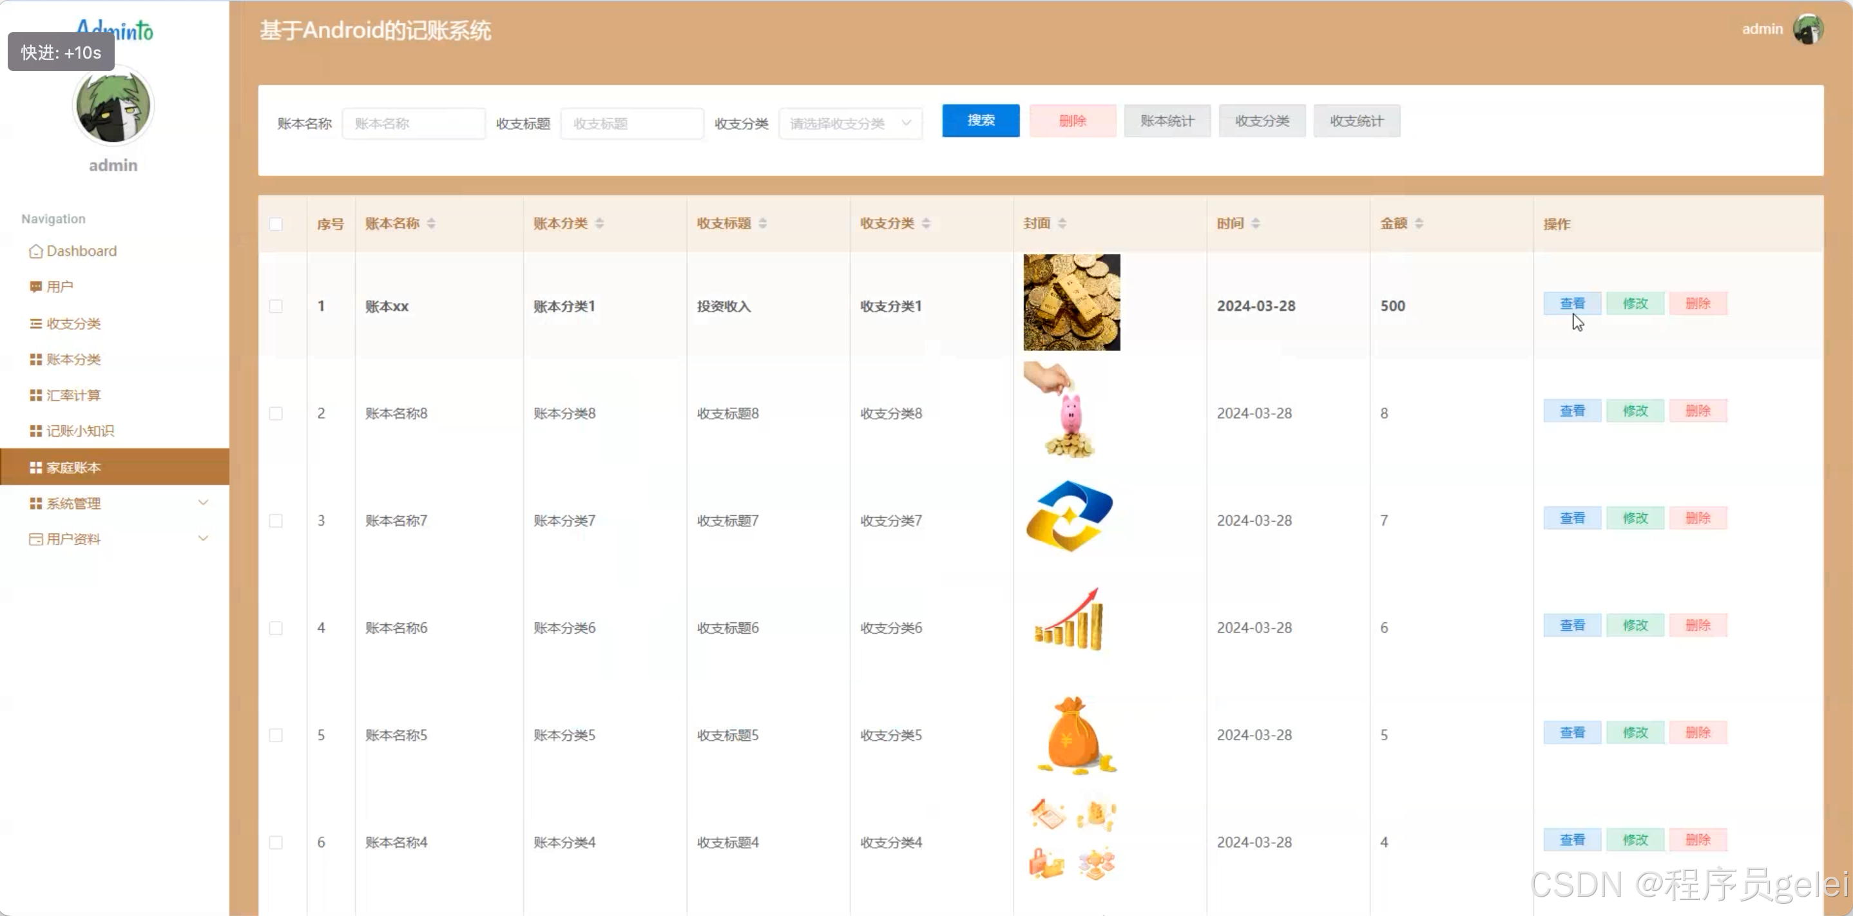Click 修改 button for row 账本名称8
Screen dimensions: 1853x916
1635,410
